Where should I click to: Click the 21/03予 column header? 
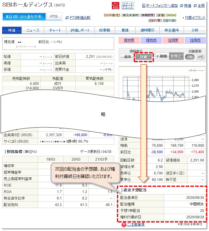[x=101, y=159]
